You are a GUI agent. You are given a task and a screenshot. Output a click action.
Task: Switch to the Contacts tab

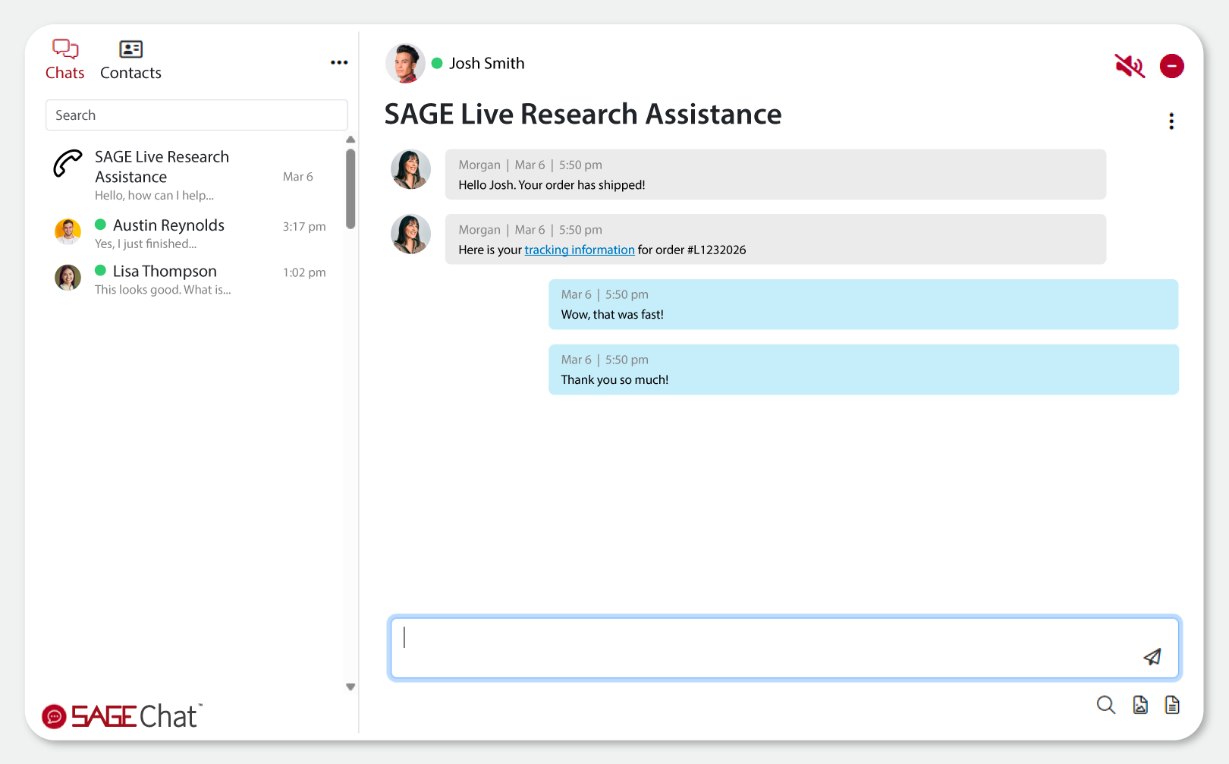click(130, 60)
